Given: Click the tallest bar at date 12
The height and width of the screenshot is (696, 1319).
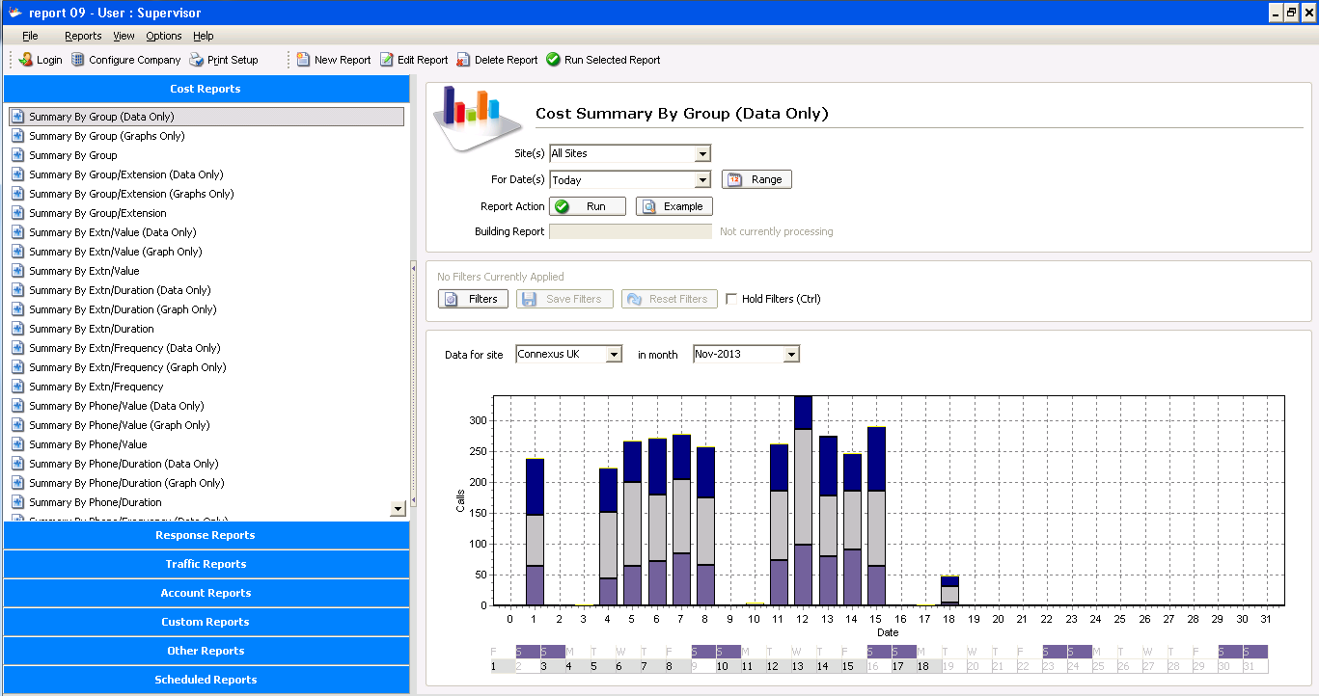Looking at the screenshot, I should pyautogui.click(x=803, y=500).
